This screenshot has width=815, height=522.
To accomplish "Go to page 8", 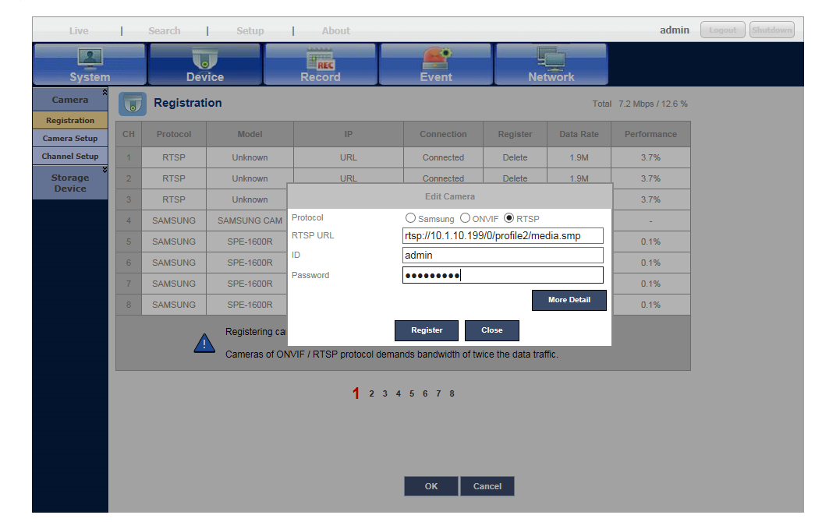I will pos(452,393).
